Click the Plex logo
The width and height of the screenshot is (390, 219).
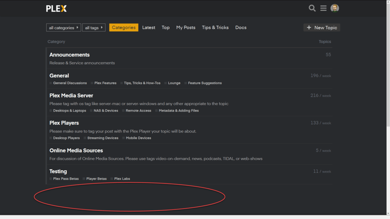coord(57,9)
